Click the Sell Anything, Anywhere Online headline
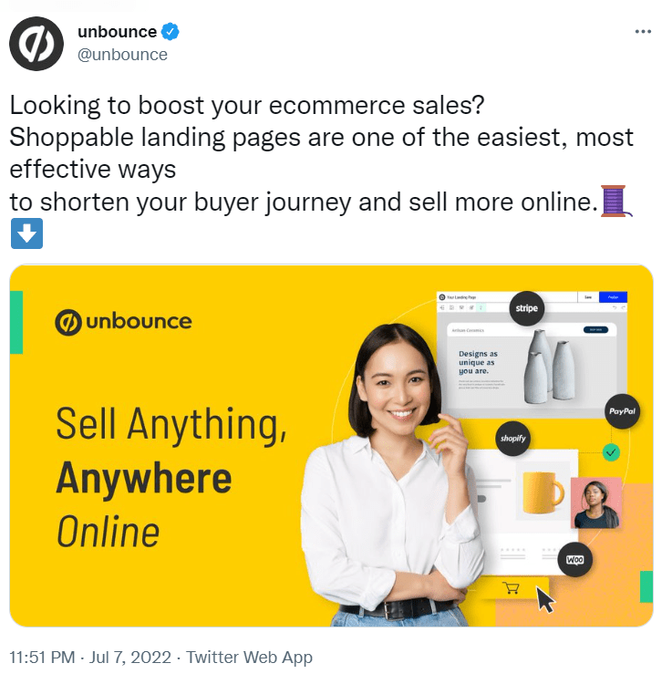Viewport: 672px width, 684px height. 171,476
